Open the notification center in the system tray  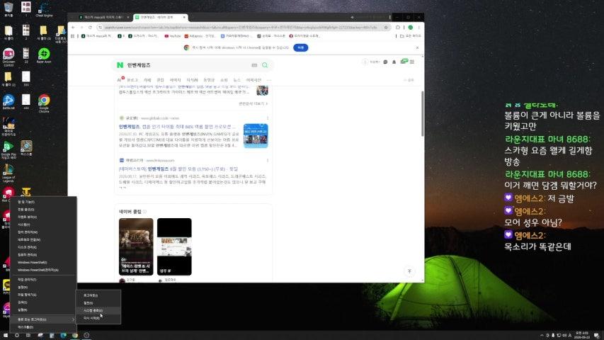[597, 335]
